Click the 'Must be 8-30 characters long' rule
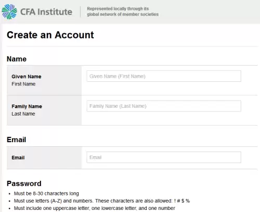The height and width of the screenshot is (212, 260). (x=46, y=193)
